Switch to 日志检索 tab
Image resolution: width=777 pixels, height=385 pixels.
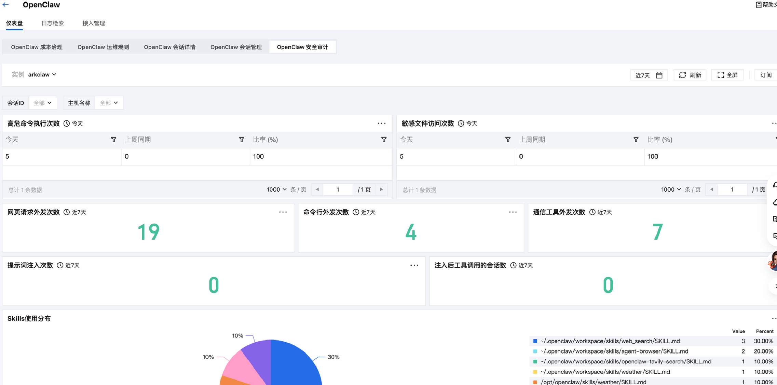click(52, 23)
